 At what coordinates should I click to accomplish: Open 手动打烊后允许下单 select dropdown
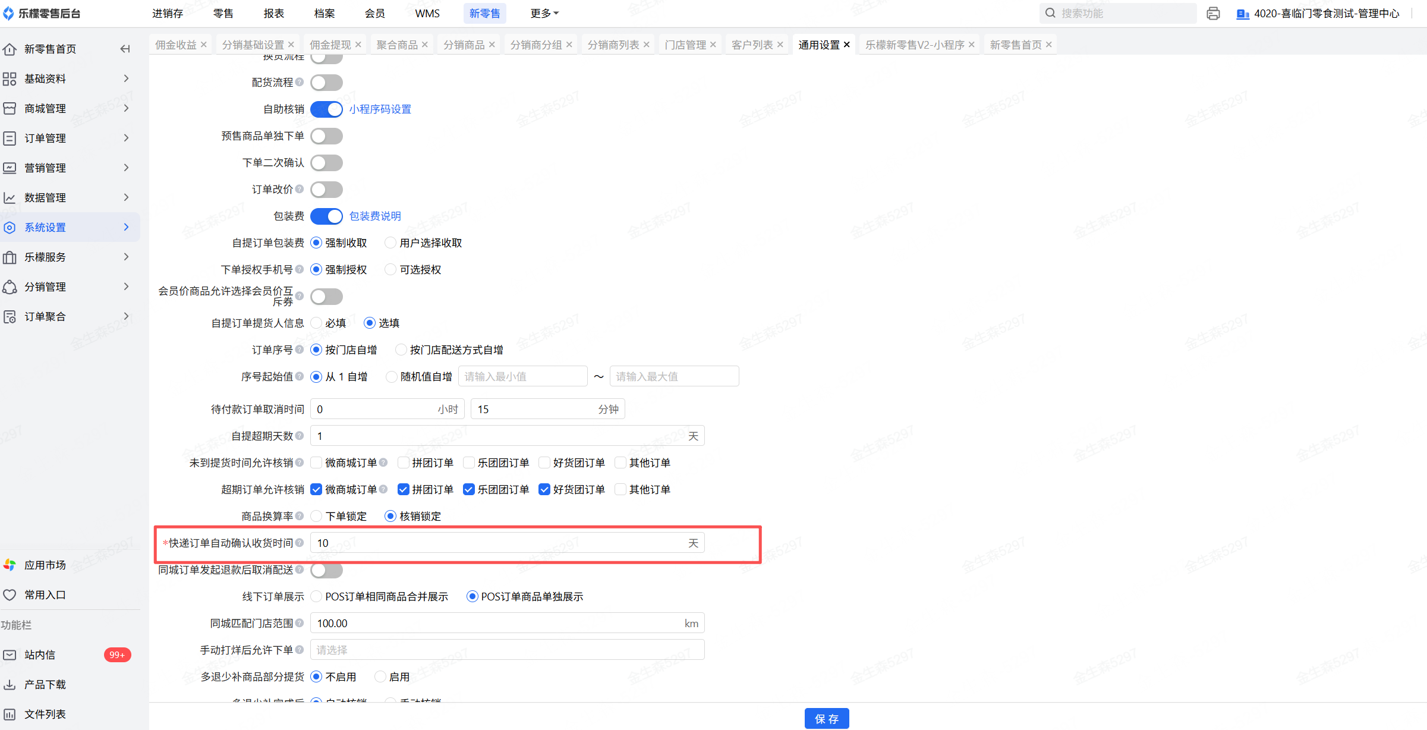coord(506,650)
